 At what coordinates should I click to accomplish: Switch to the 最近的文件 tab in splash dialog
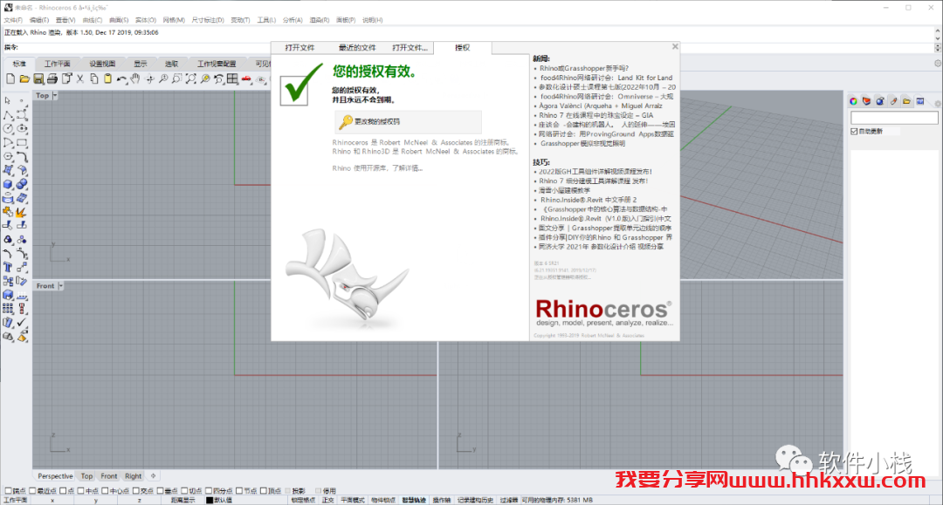click(x=356, y=47)
